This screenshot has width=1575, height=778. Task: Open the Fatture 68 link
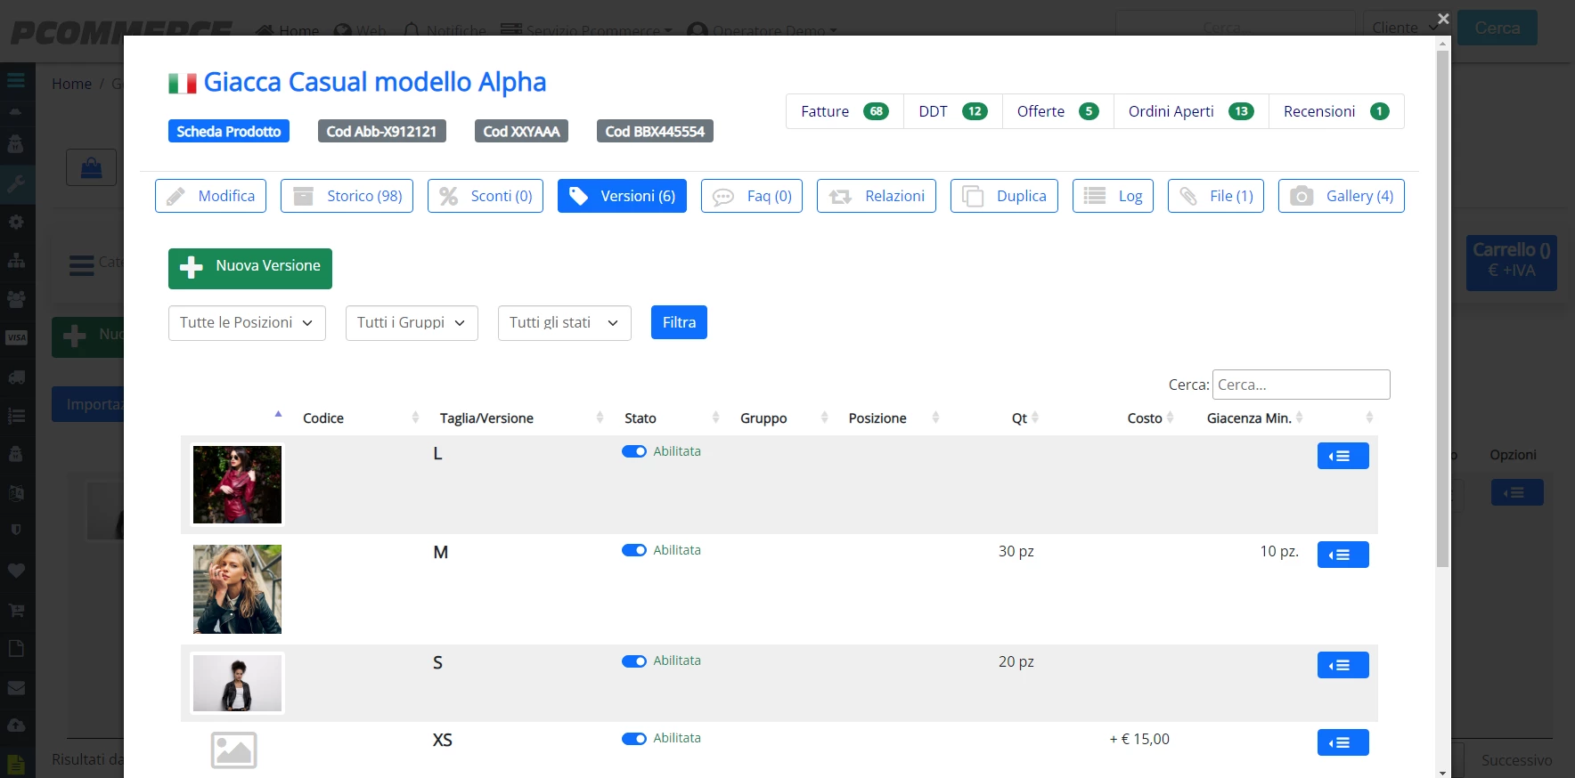845,111
